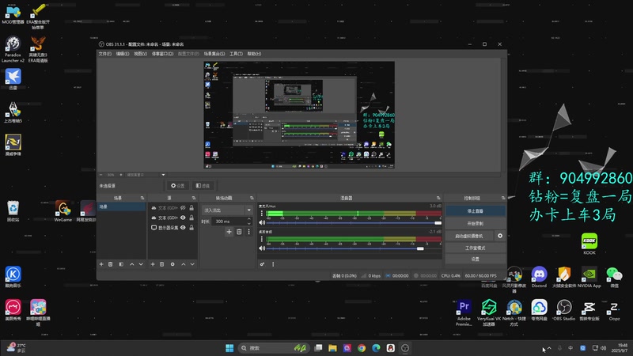Open mixer dock three-dot menu at bottom
Screen dimensions: 633x356
(273, 264)
